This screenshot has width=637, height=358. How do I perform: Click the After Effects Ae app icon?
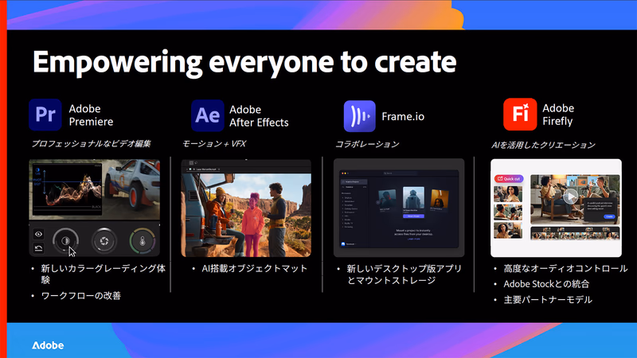(x=208, y=115)
